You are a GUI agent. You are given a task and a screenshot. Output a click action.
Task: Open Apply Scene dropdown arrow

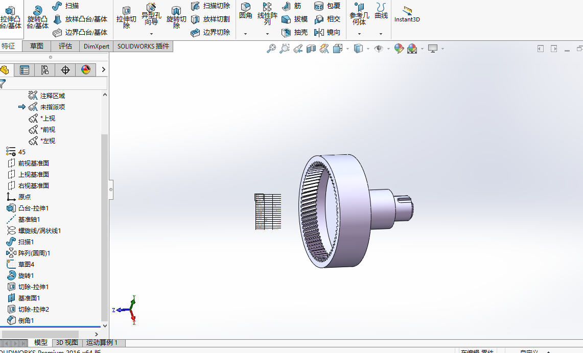click(422, 49)
